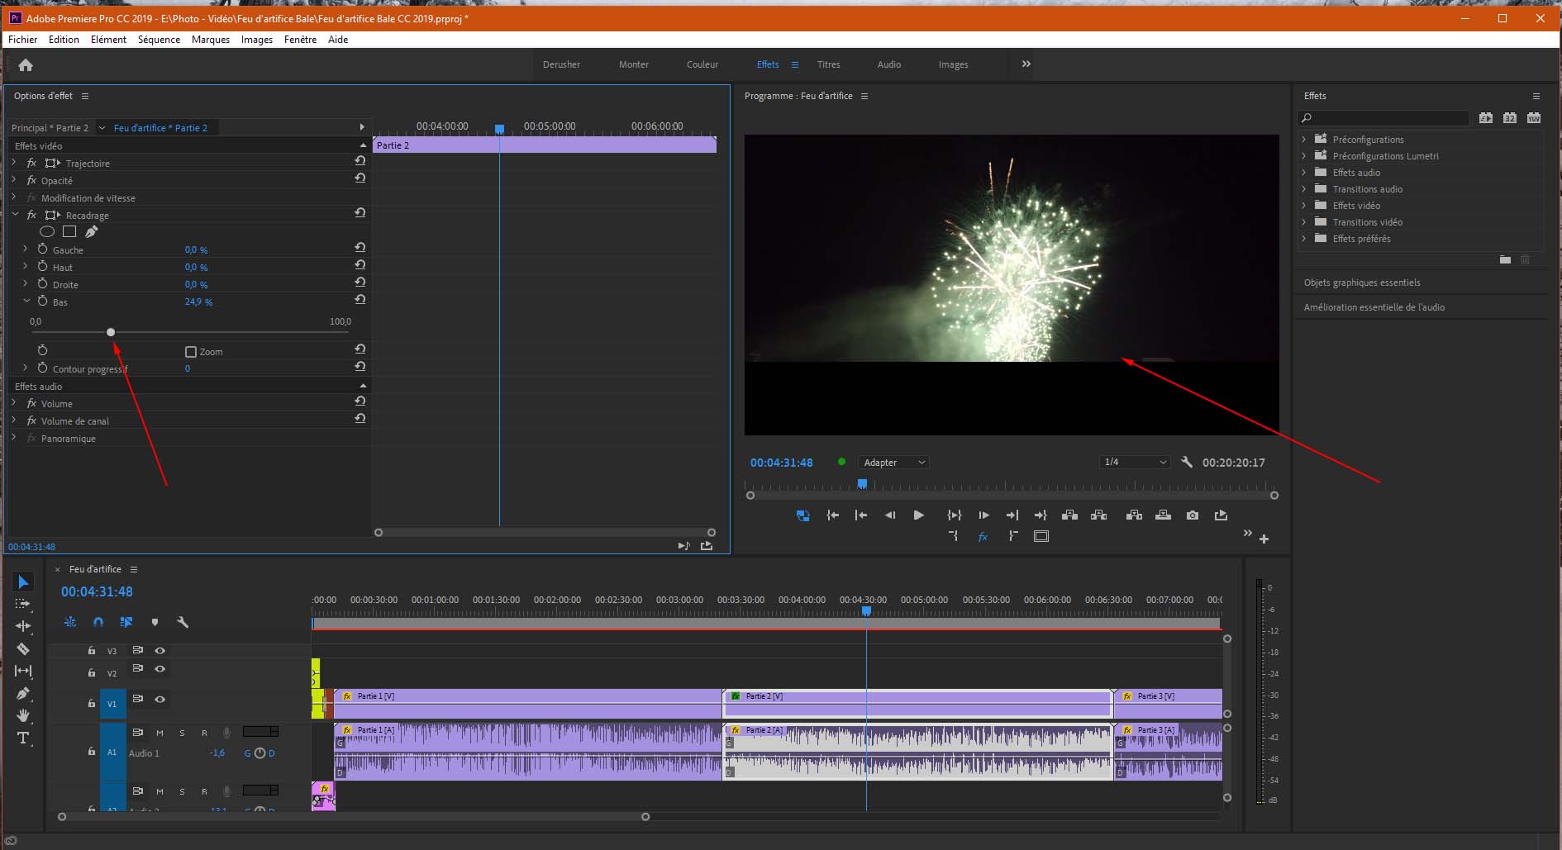Open the Séquence menu

[159, 39]
